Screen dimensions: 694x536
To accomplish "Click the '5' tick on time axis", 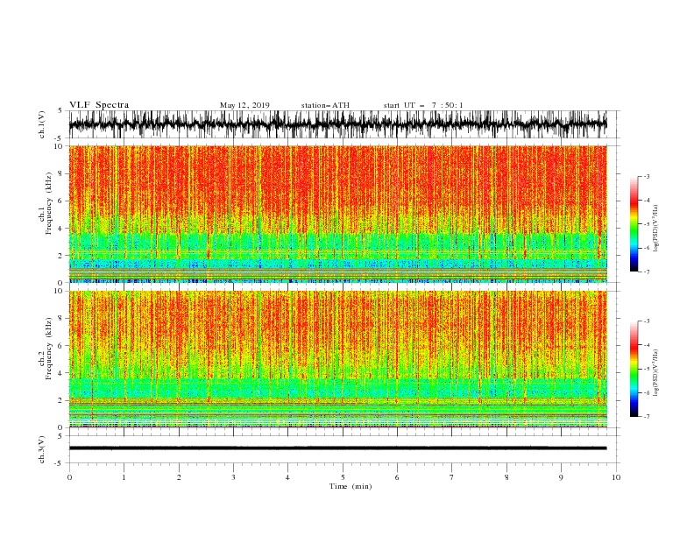I will [343, 477].
